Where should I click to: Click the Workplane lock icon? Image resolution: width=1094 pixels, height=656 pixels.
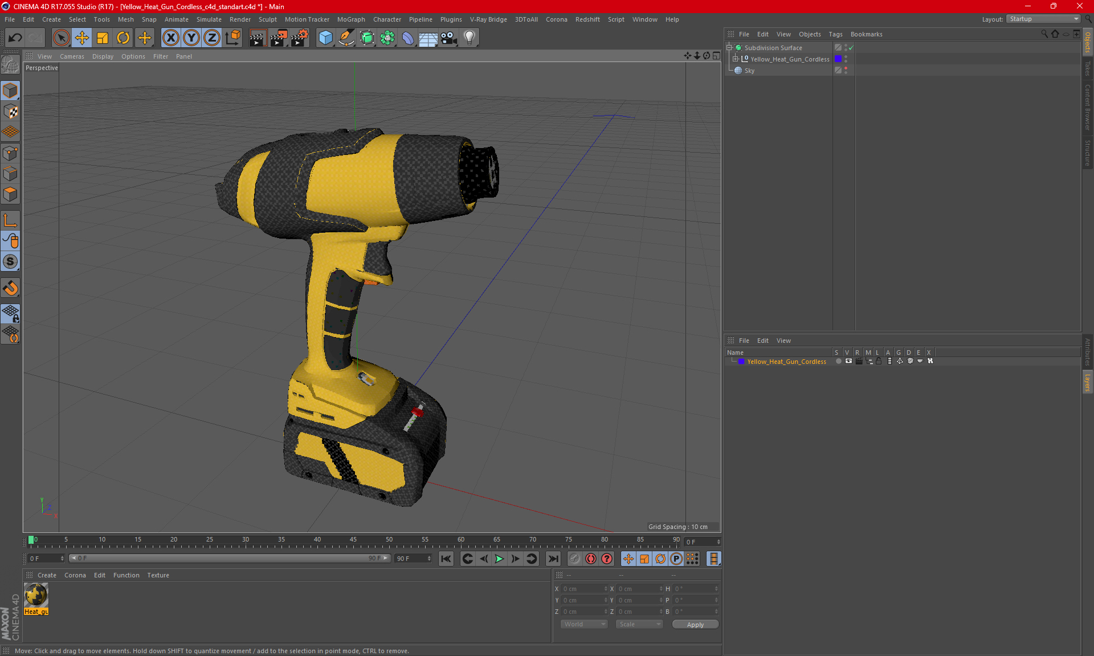(10, 313)
